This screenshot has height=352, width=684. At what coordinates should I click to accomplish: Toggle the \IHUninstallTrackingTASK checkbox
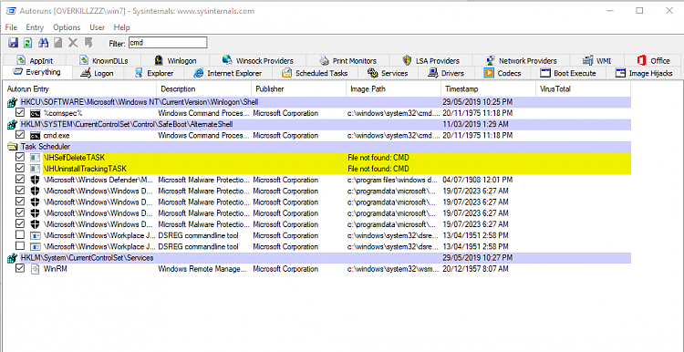pos(19,169)
